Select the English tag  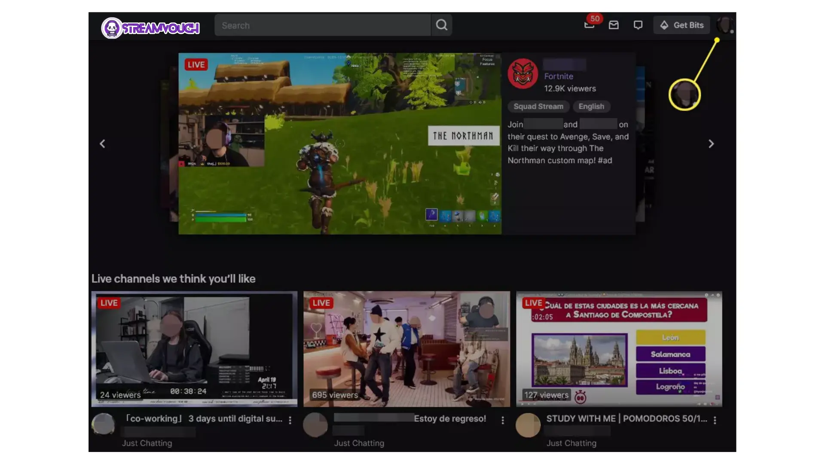point(591,107)
